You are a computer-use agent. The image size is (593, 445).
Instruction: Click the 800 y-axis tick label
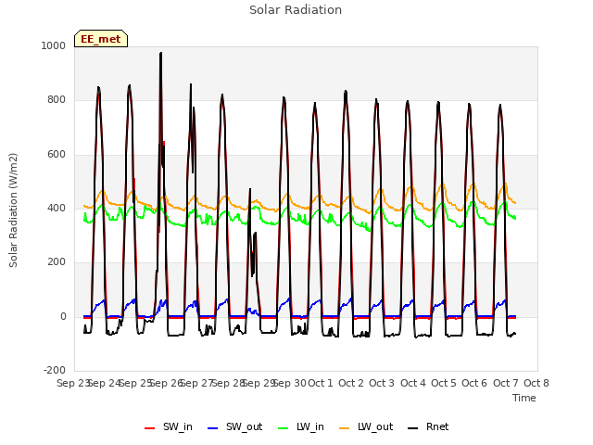point(57,100)
